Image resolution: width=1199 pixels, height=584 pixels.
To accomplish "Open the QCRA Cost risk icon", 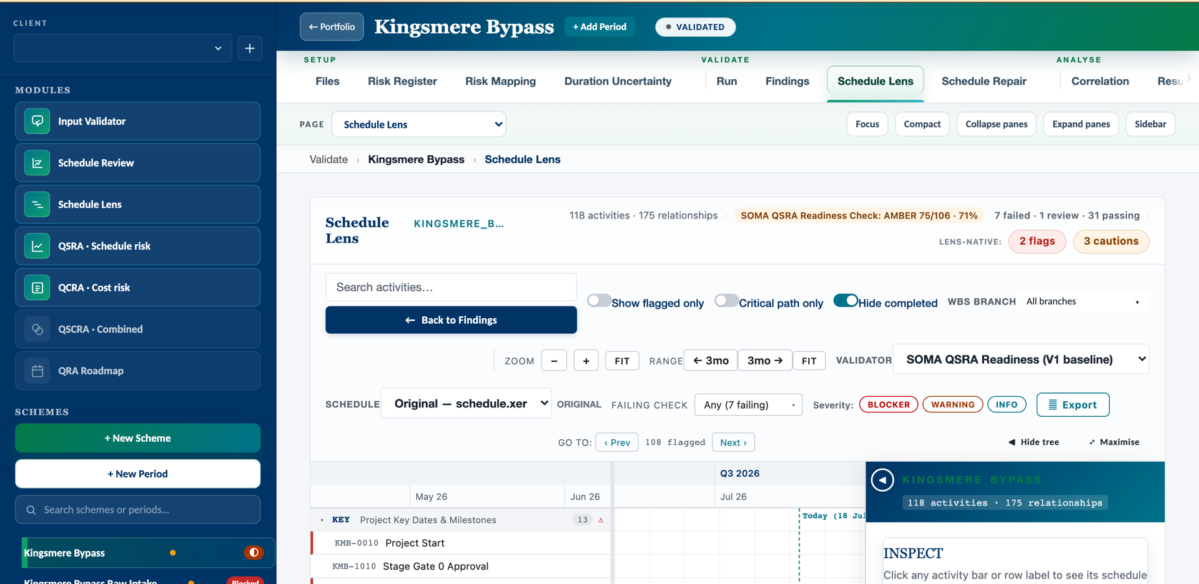I will click(x=37, y=288).
